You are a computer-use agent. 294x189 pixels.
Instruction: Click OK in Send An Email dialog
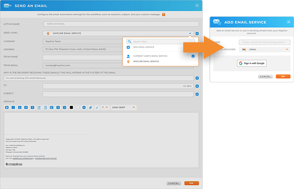(191, 183)
